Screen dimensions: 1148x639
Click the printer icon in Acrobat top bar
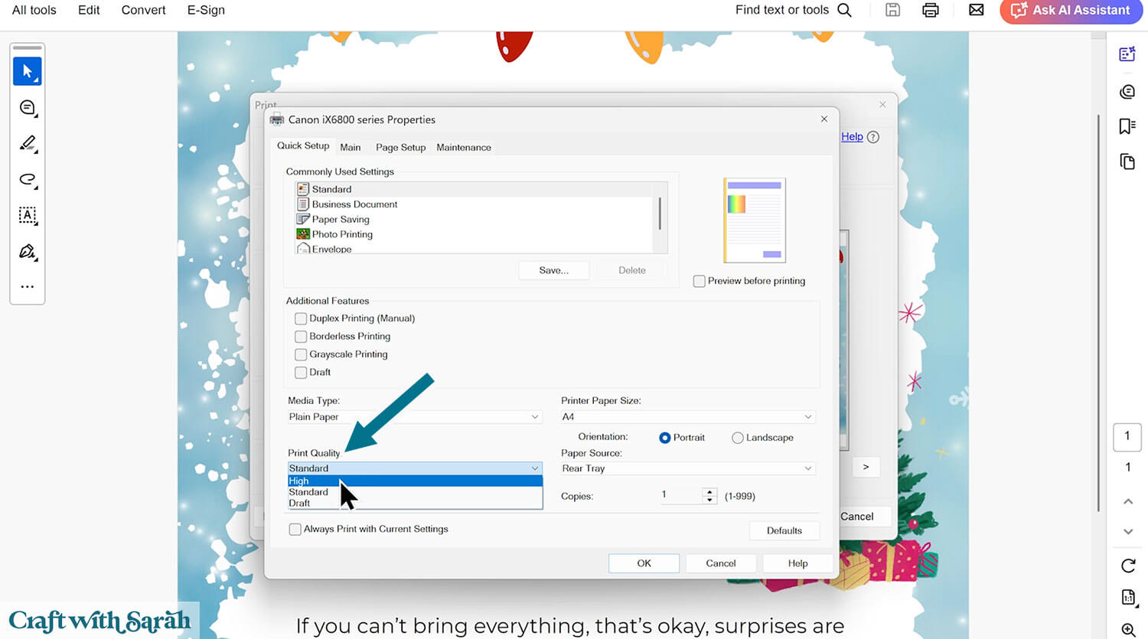tap(931, 10)
